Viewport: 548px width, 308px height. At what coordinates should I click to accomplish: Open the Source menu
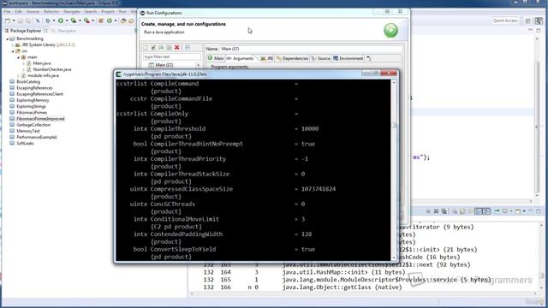33,11
